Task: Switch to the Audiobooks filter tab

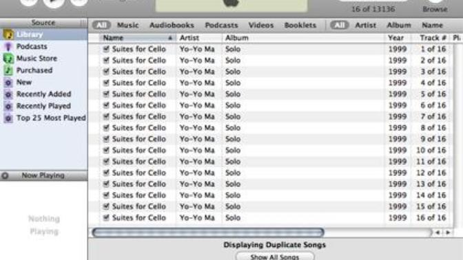Action: 172,25
